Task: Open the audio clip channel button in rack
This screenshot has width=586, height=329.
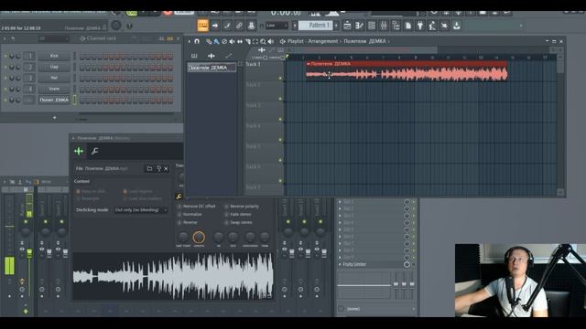Action: [54, 100]
